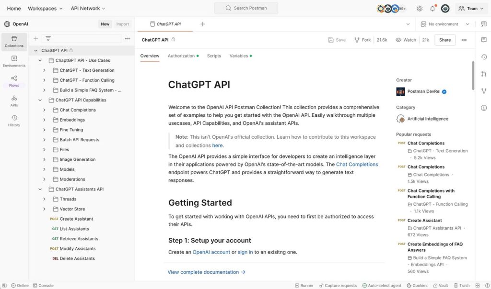The image size is (491, 289).
Task: Open Runner in the status bar
Action: pyautogui.click(x=304, y=286)
